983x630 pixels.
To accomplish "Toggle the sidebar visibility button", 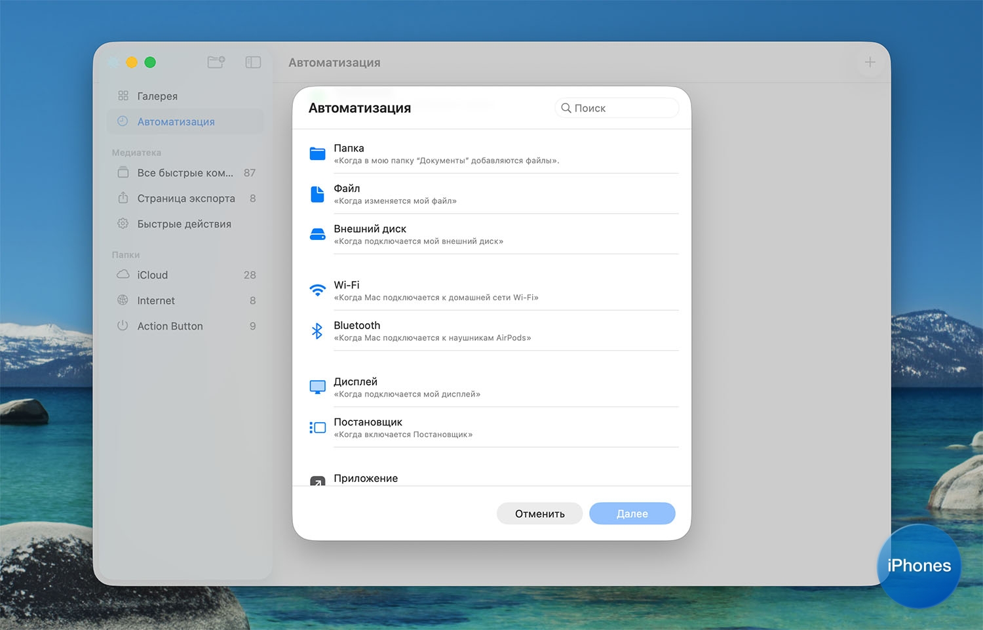I will coord(253,62).
